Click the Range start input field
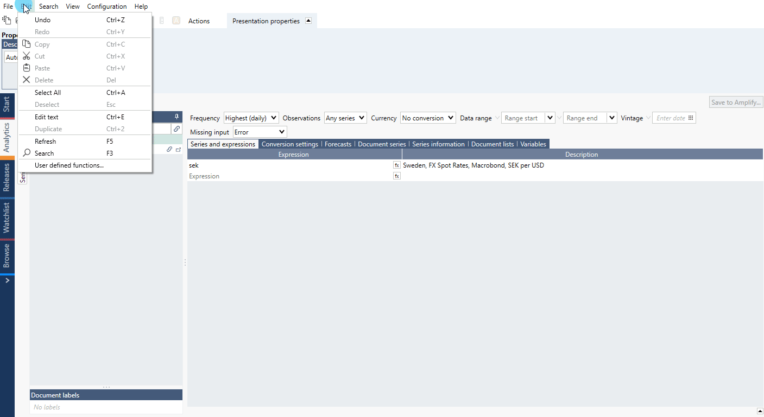 pyautogui.click(x=523, y=118)
